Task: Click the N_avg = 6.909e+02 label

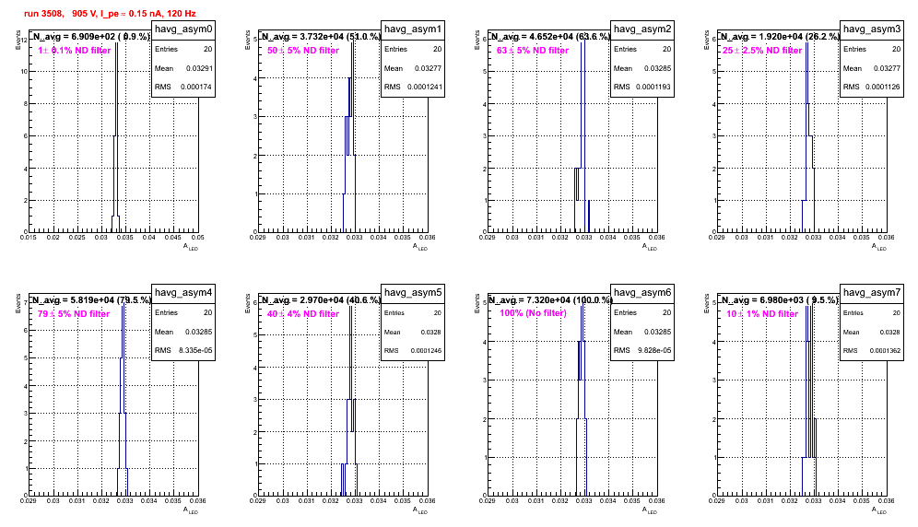Action: click(x=90, y=36)
